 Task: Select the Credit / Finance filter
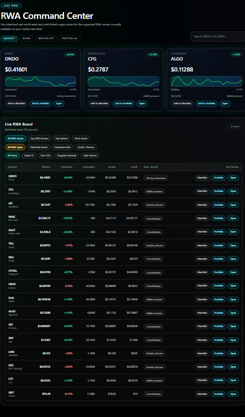pos(86,147)
